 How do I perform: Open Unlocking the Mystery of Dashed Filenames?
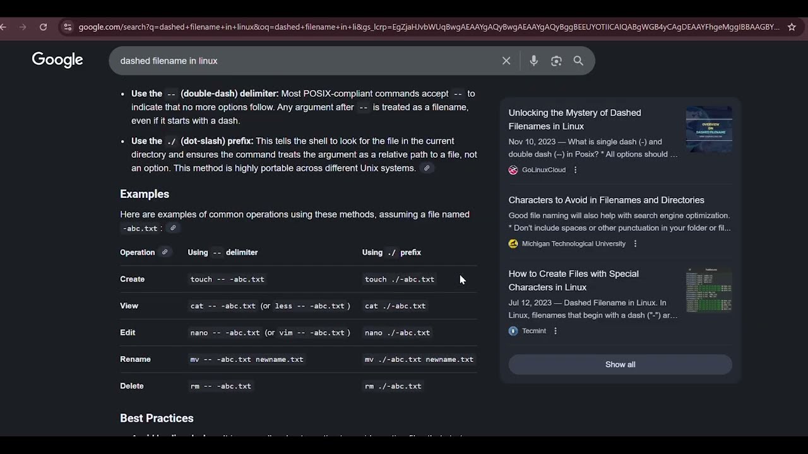pos(574,119)
